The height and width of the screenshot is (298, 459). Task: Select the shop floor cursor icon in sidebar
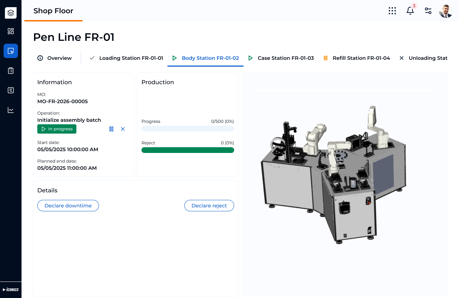[11, 51]
